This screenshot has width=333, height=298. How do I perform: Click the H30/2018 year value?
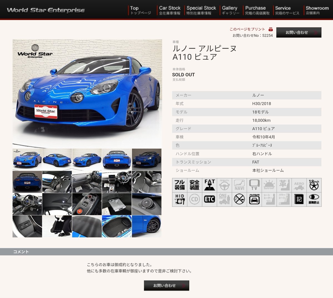(262, 104)
